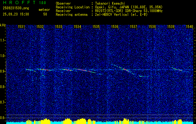Viewport: 196px width, 124px height.
Task: Click the 1537 time marker
Action: coord(133,26)
